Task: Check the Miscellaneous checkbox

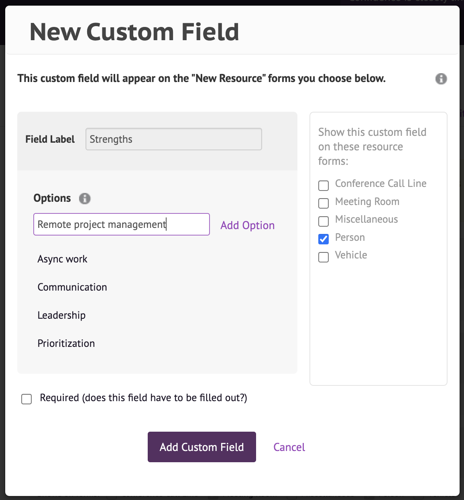Action: 324,221
